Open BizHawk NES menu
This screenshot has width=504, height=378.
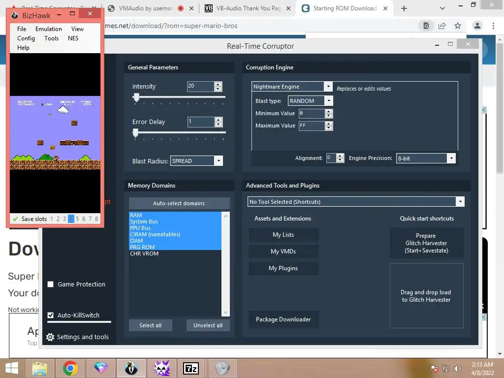click(73, 38)
